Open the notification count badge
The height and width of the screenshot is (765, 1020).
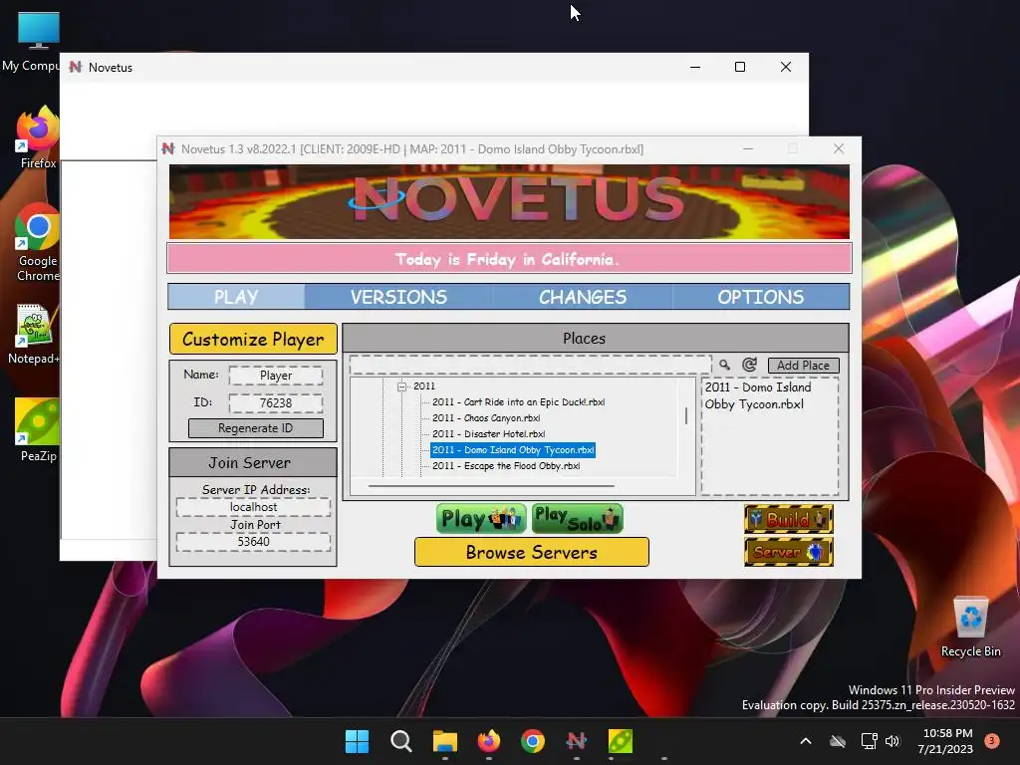[992, 741]
